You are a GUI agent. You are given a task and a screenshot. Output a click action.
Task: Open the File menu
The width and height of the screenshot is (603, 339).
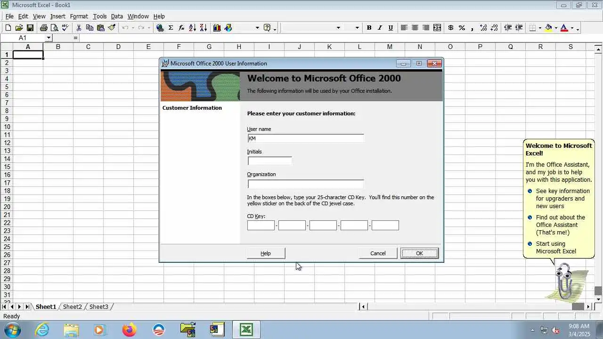(9, 16)
